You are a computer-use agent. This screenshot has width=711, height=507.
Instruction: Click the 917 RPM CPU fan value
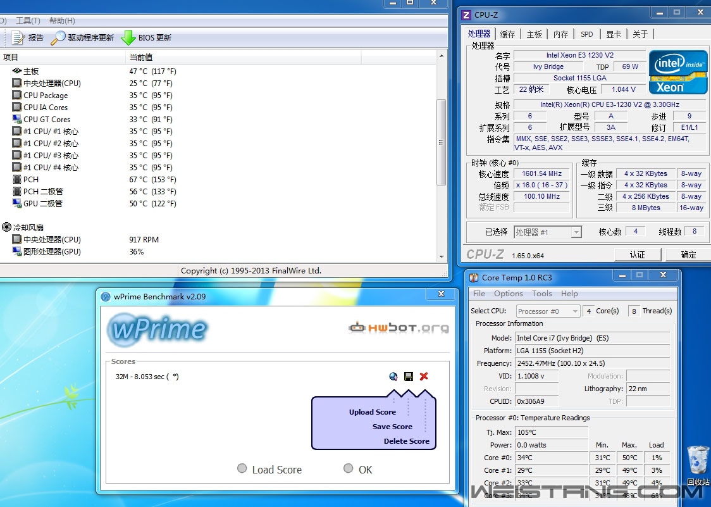point(144,239)
